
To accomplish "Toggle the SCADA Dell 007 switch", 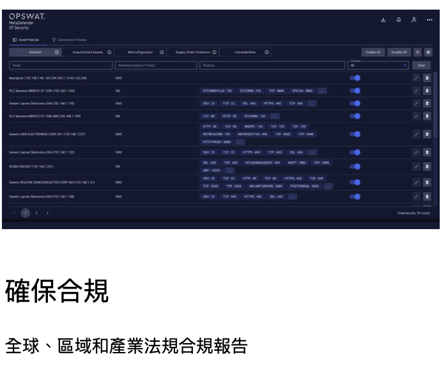I will [x=355, y=166].
